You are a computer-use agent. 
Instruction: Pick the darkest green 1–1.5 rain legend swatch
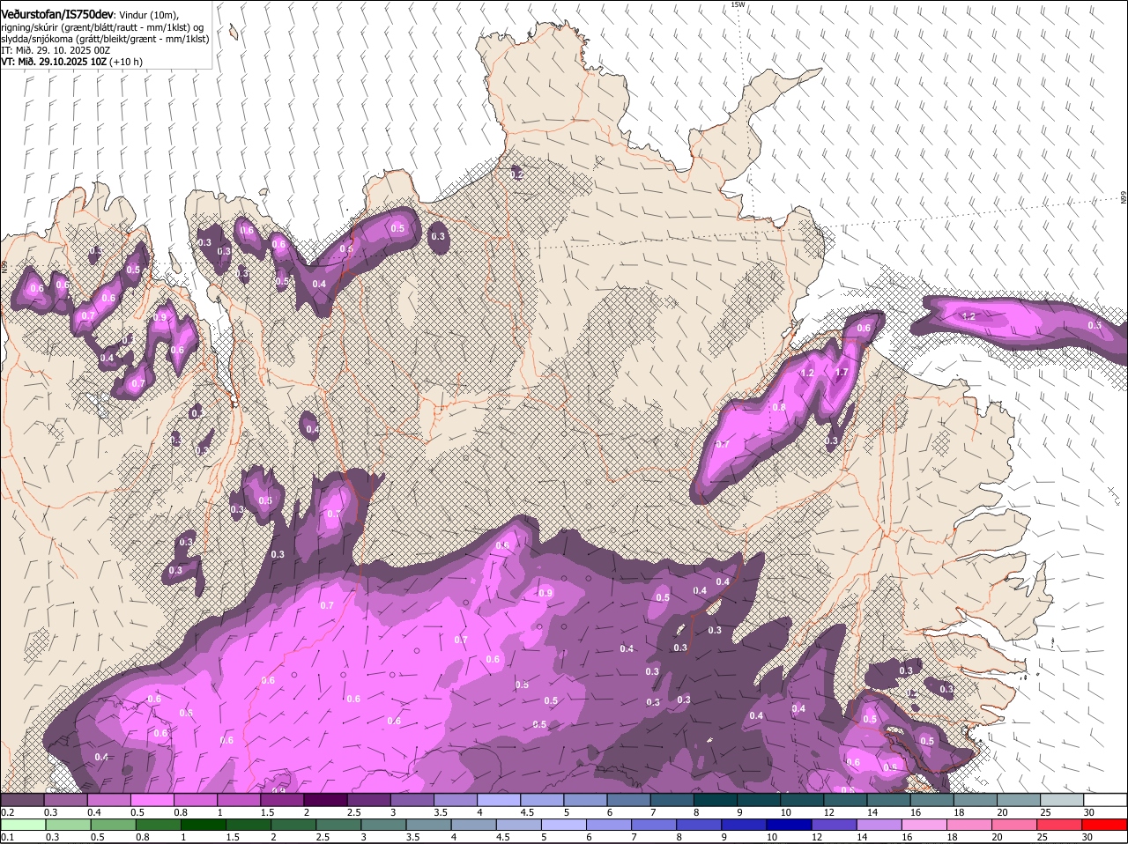(204, 825)
